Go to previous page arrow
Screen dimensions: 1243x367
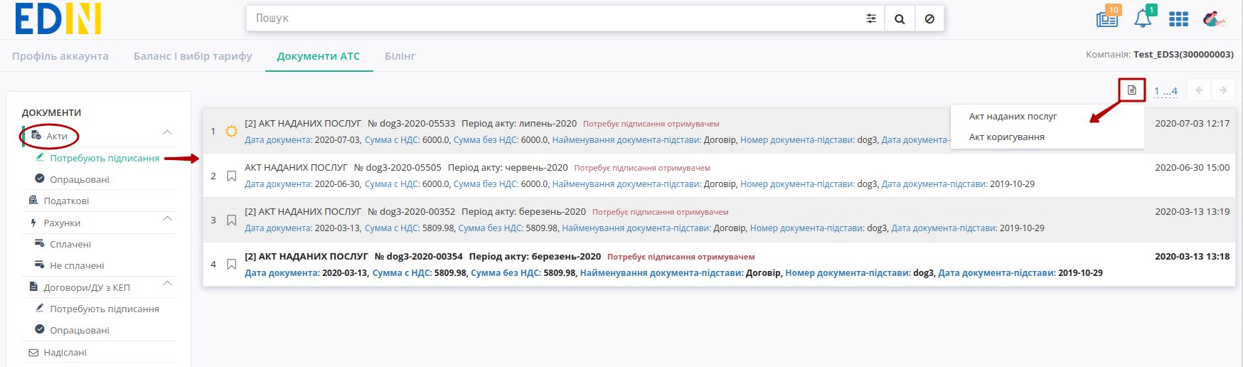click(1200, 90)
